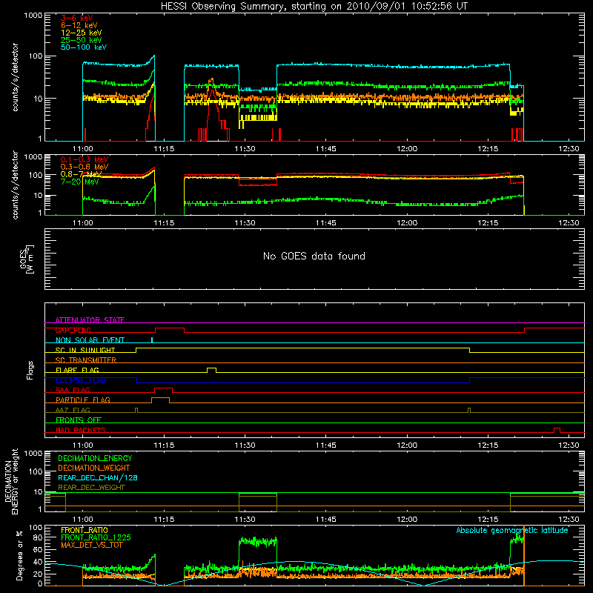Select the raised SAA_FLAG pulse
This screenshot has height=593, width=593.
point(164,390)
